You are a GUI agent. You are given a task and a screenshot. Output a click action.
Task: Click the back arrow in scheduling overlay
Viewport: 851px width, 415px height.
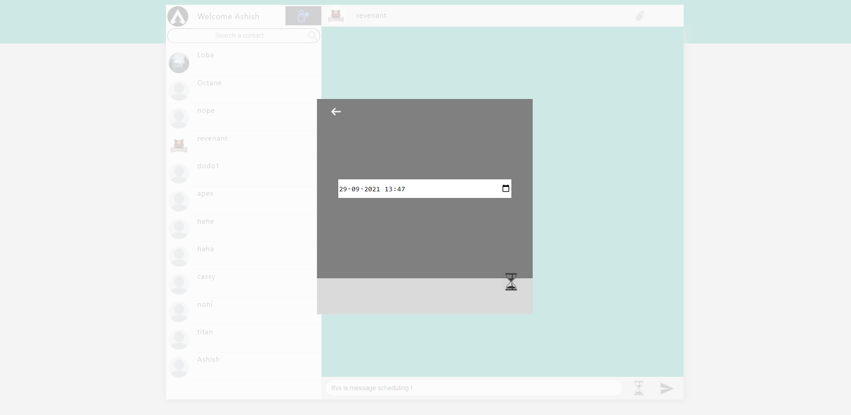336,111
